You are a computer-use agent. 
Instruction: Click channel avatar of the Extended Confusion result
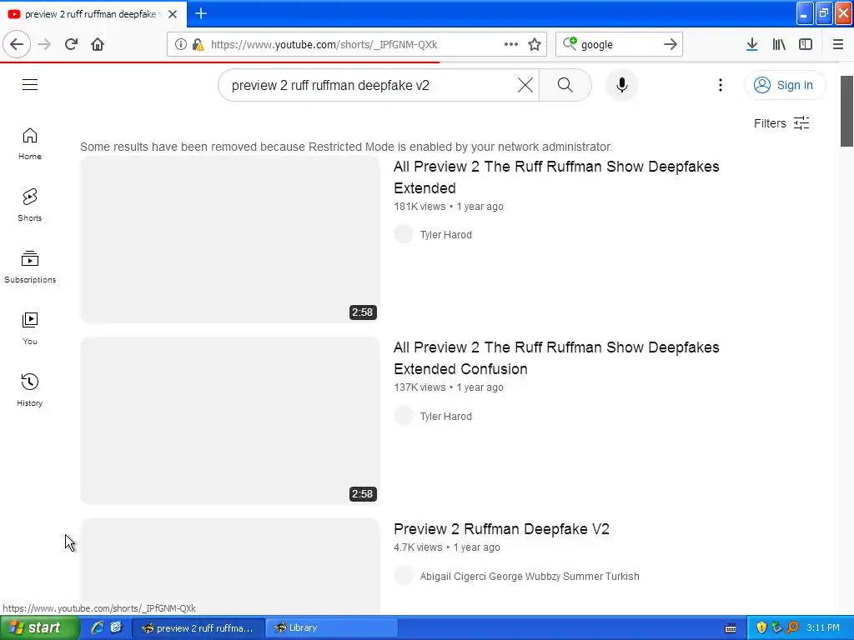[x=404, y=416]
